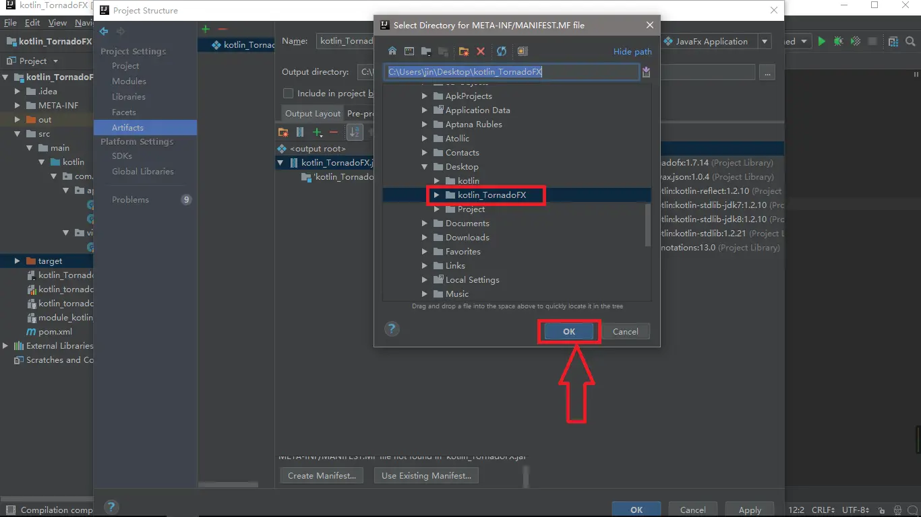921x517 pixels.
Task: Click the directory tree vertical scrollbar
Action: pos(648,226)
